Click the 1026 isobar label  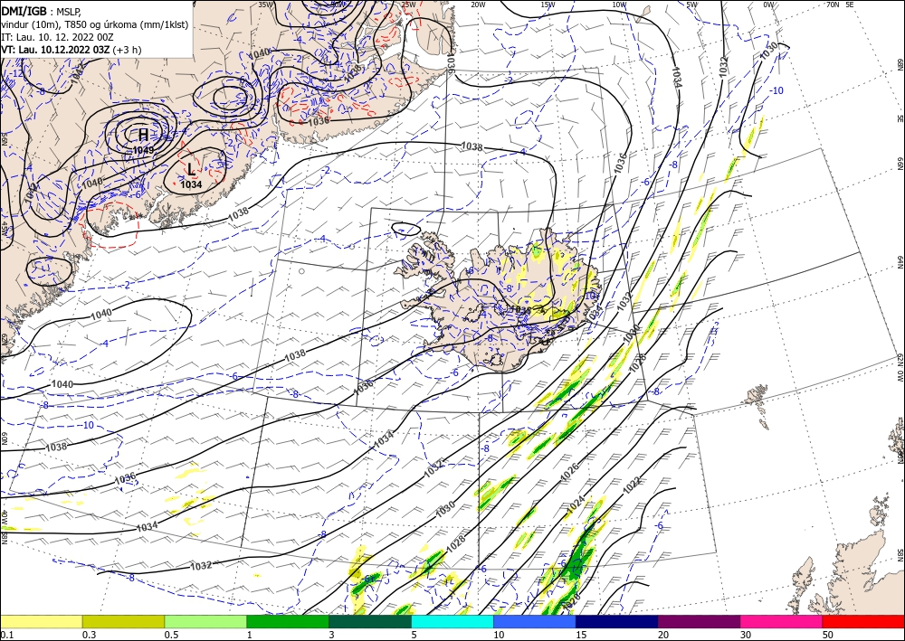pyautogui.click(x=569, y=472)
